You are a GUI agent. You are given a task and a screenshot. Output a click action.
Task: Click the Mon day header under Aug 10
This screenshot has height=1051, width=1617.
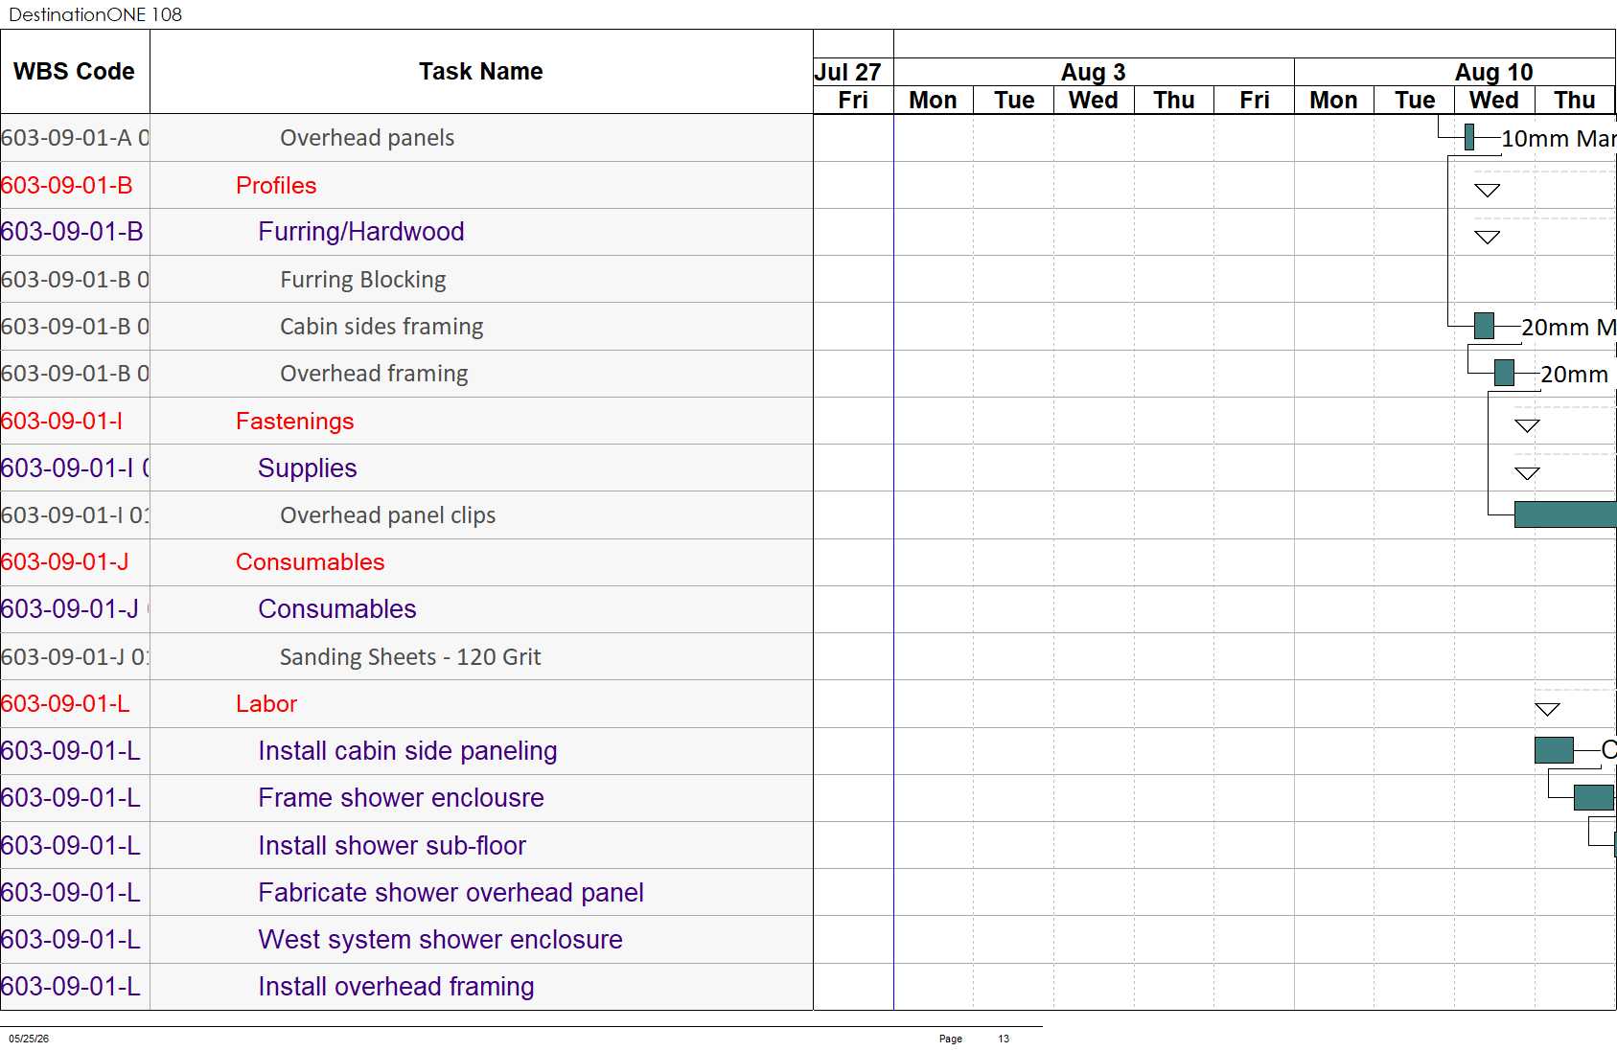1333,100
